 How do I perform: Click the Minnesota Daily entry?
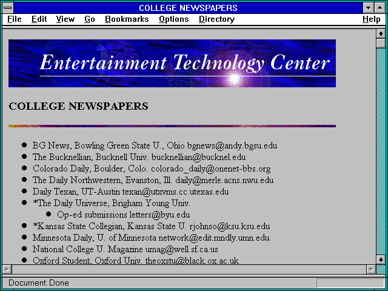[152, 238]
